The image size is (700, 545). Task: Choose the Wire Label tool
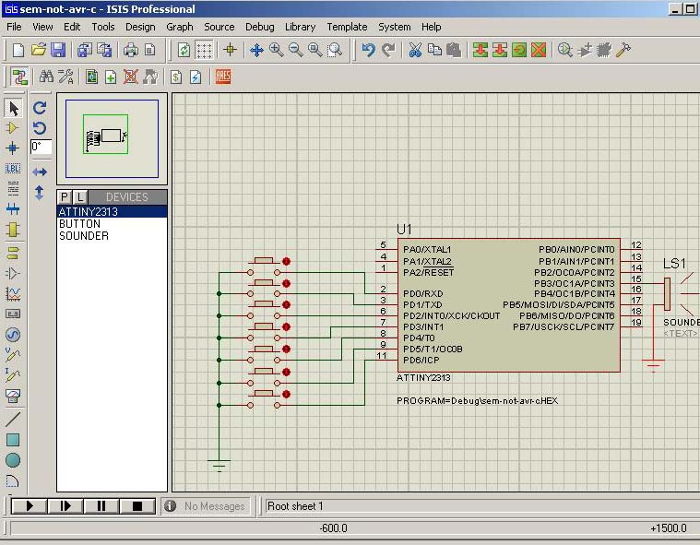(x=13, y=169)
